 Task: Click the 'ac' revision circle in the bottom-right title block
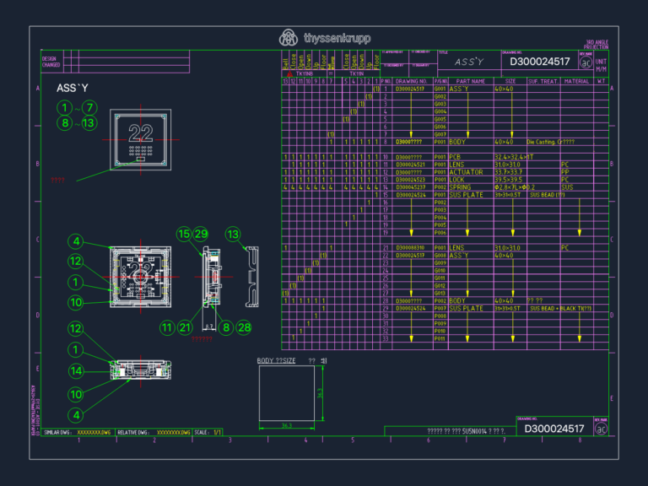click(601, 429)
